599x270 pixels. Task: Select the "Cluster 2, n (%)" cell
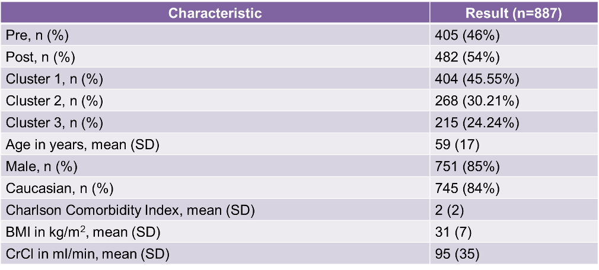pos(55,101)
